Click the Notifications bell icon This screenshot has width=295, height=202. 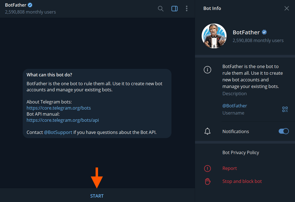(x=207, y=131)
